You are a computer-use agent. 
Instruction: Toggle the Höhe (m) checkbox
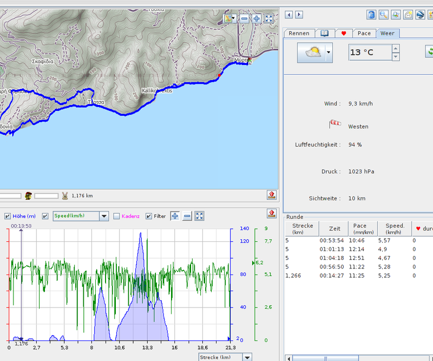tap(8, 216)
